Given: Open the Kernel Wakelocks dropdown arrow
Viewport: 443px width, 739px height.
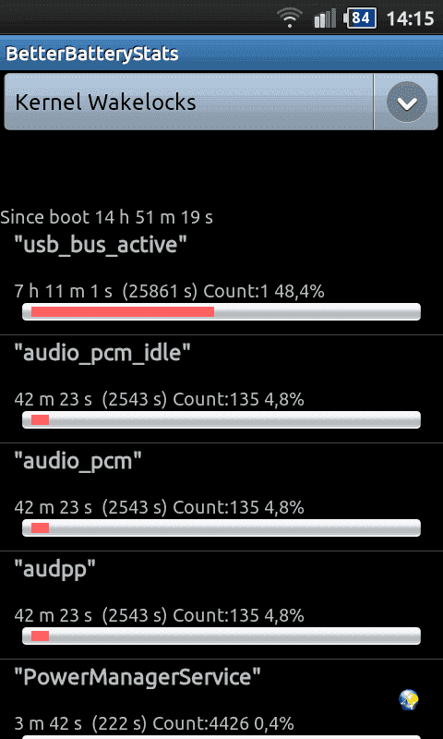Looking at the screenshot, I should coord(407,103).
